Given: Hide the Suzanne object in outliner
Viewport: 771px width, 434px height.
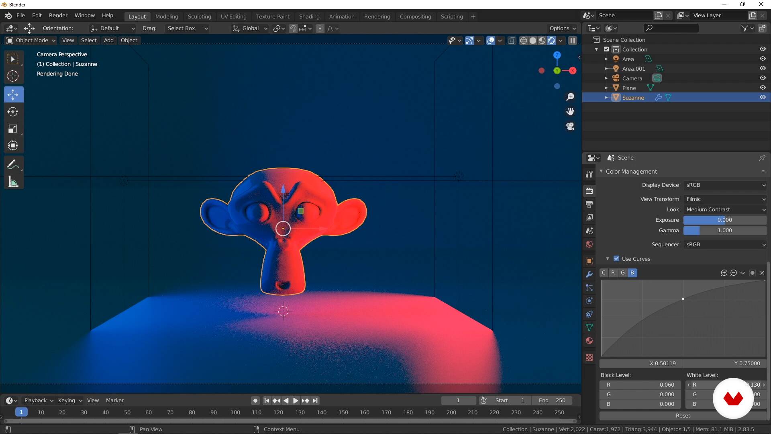Looking at the screenshot, I should tap(762, 97).
